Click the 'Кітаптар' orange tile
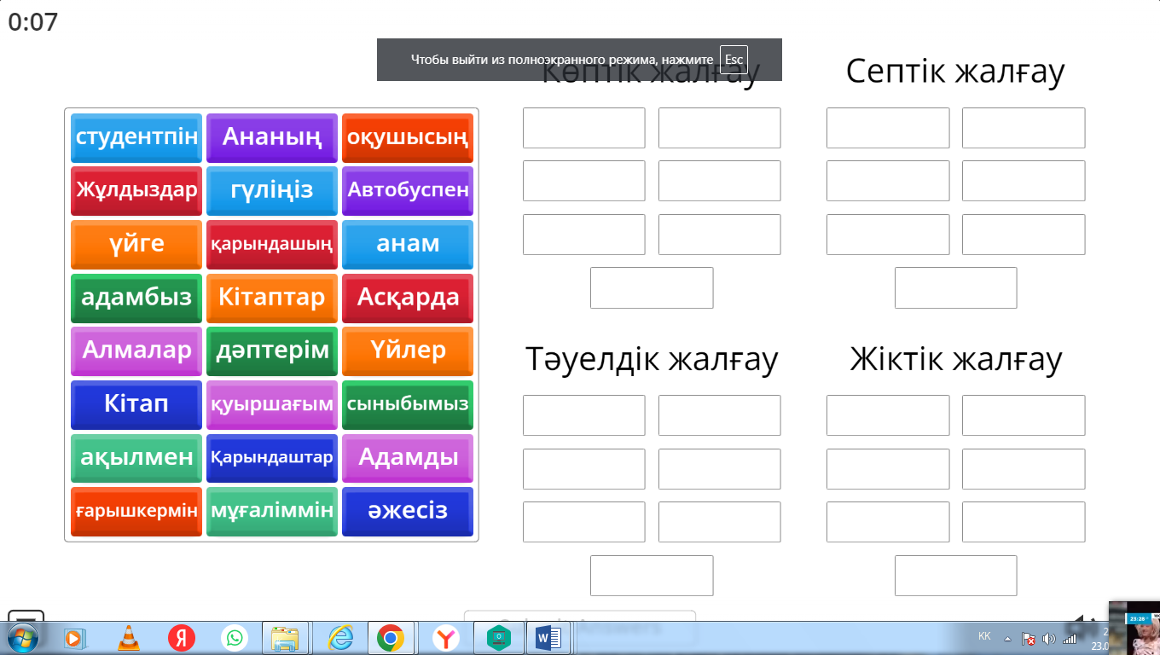This screenshot has width=1160, height=655. click(272, 298)
